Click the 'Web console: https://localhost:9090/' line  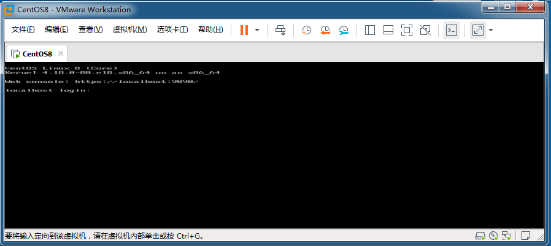point(102,82)
